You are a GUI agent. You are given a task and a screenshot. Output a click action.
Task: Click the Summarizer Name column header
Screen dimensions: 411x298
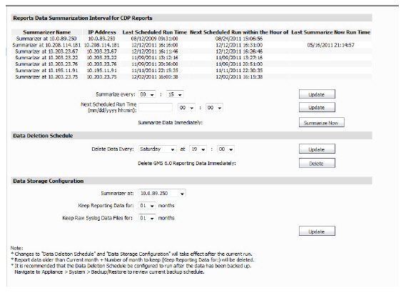pyautogui.click(x=46, y=32)
